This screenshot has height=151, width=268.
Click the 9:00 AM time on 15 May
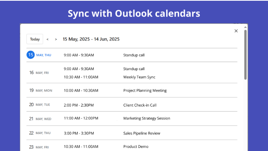(79, 55)
